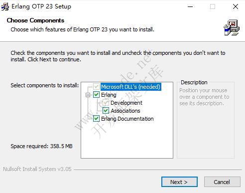Minimize the setup window
The height and width of the screenshot is (193, 245).
click(190, 6)
